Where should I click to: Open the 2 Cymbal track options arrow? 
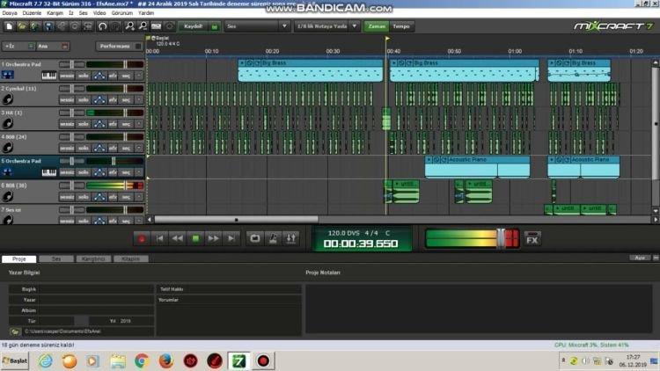tap(139, 99)
